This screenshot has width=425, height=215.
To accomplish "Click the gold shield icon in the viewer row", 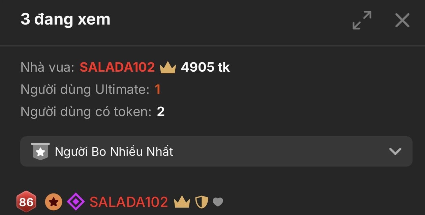I will pos(202,202).
